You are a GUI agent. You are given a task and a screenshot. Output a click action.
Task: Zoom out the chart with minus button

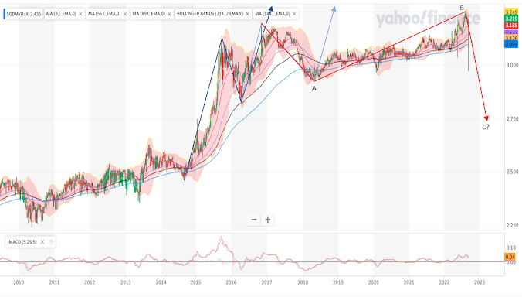pyautogui.click(x=254, y=220)
